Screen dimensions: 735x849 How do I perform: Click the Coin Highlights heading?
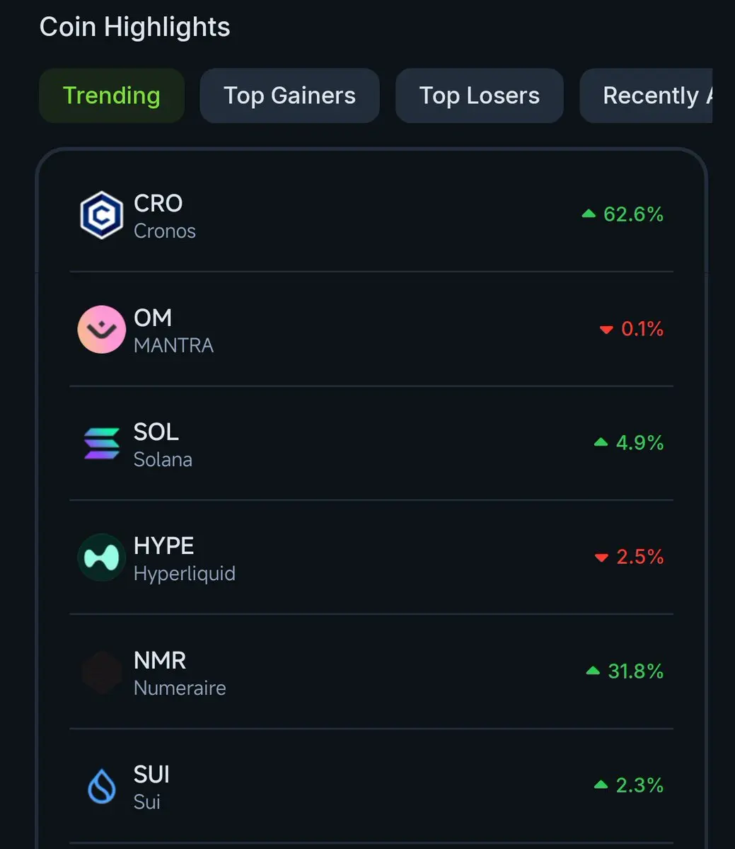[135, 28]
